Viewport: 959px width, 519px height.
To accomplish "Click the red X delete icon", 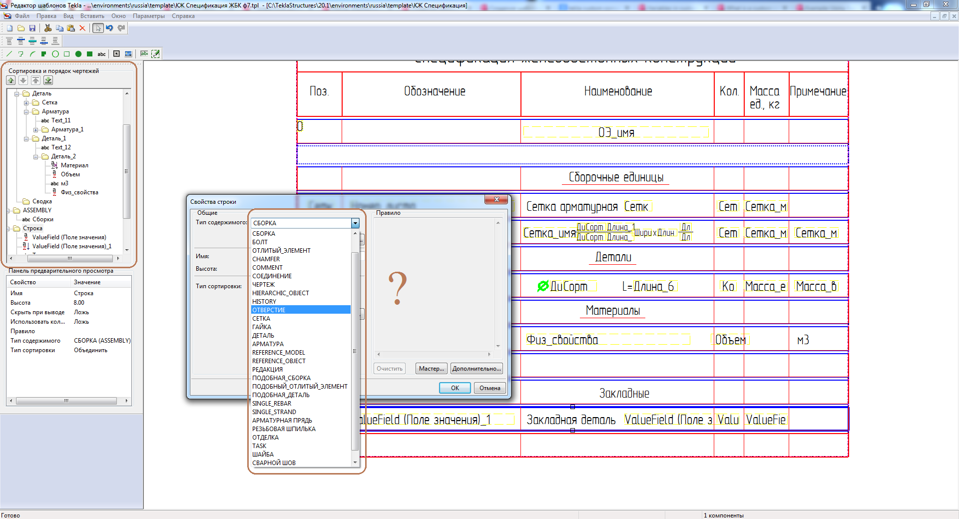I will 82,28.
